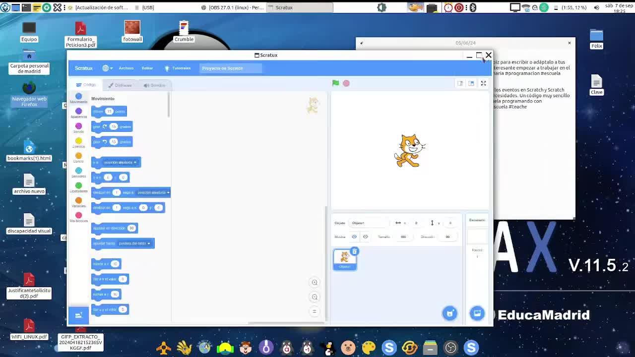Click the sprite name field Objeto1

[x=368, y=223]
